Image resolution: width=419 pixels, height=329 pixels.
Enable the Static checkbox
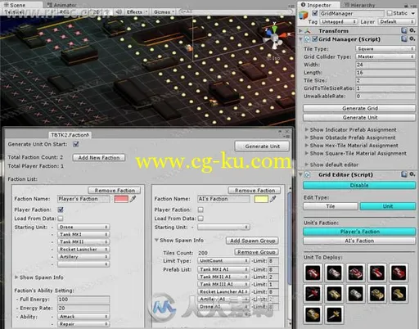point(390,13)
